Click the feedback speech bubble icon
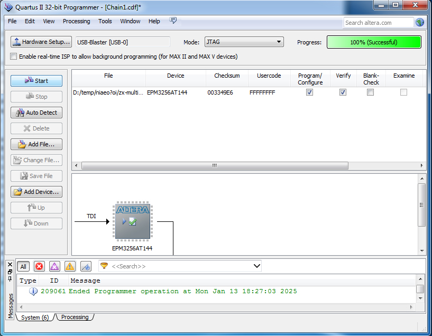 pyautogui.click(x=173, y=21)
